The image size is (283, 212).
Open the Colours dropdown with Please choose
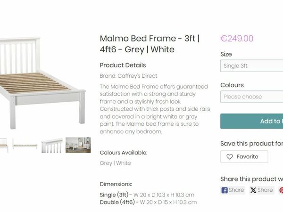click(251, 97)
